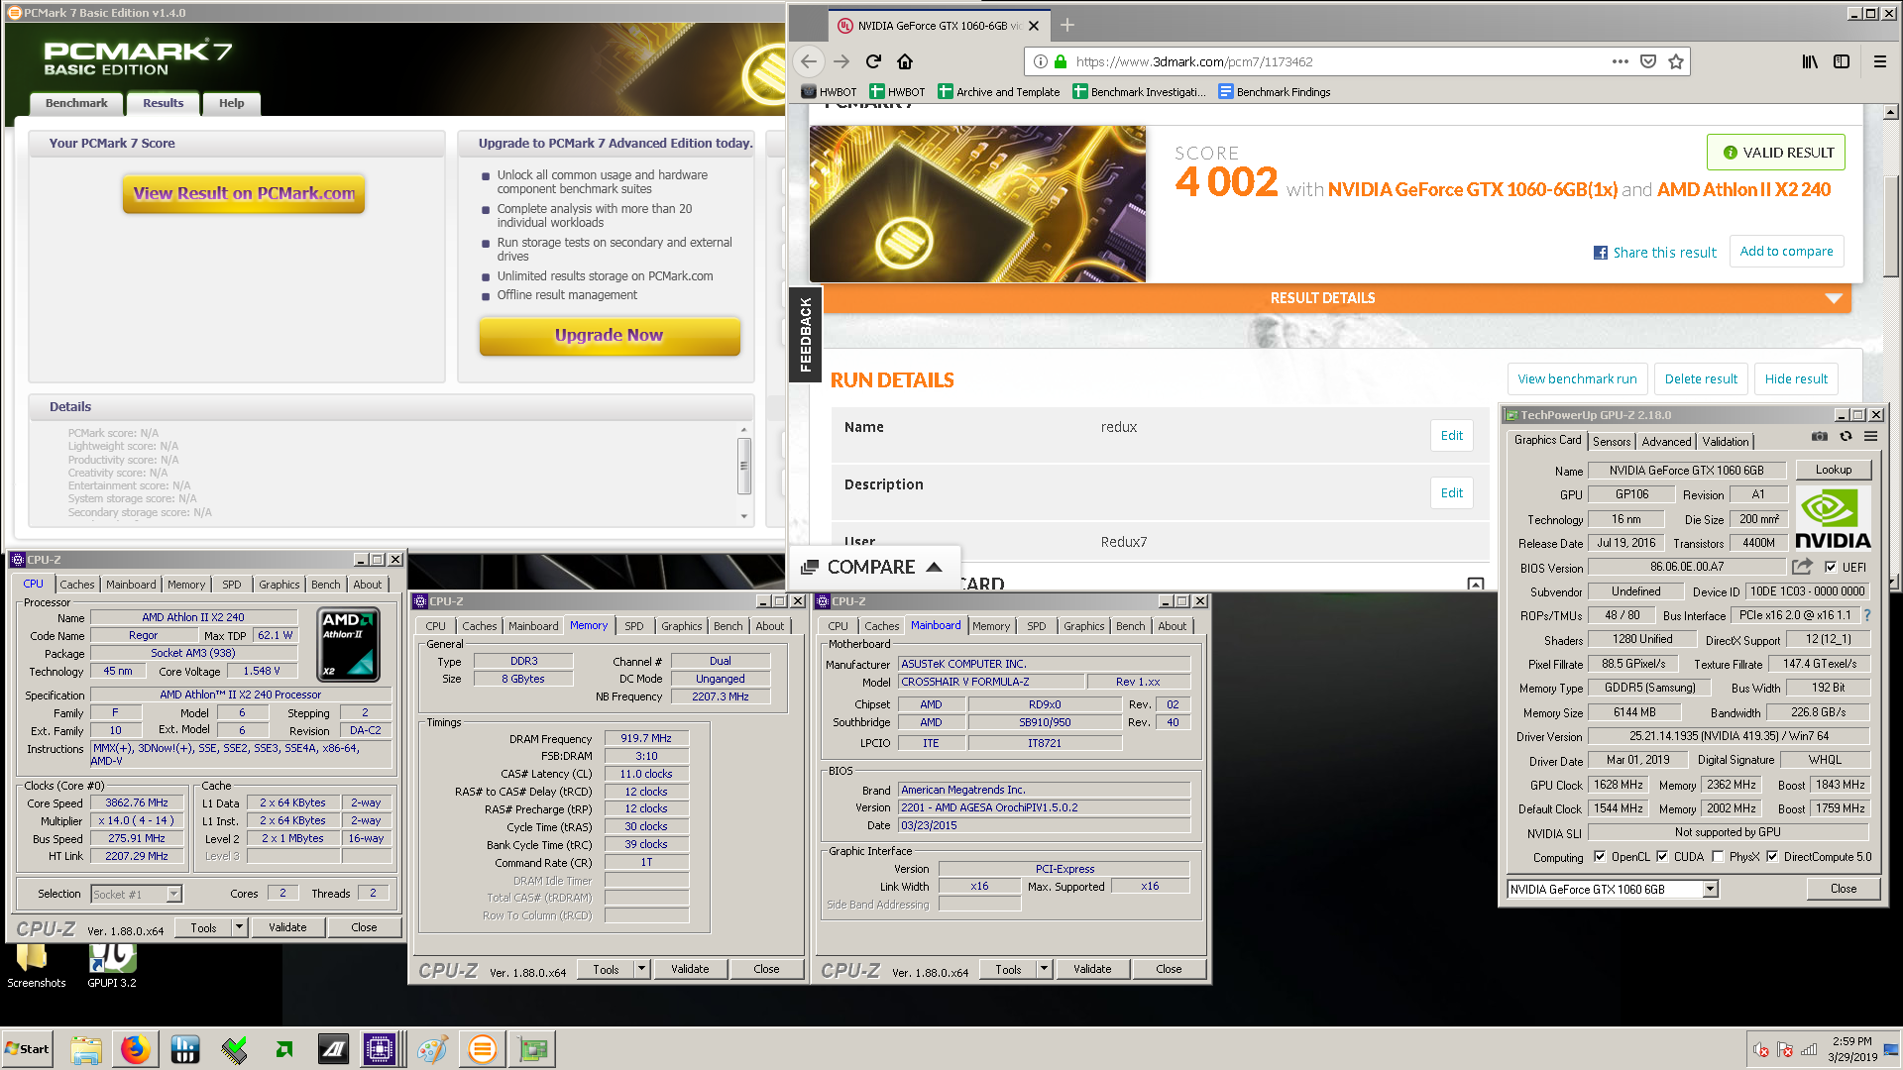Open Firefox application menu
Screen dimensions: 1903x1070
(1879, 61)
